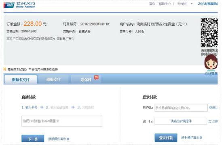The image size is (222, 154).
Task: Open 新手操作演示 under direct payment
Action: click(x=57, y=139)
